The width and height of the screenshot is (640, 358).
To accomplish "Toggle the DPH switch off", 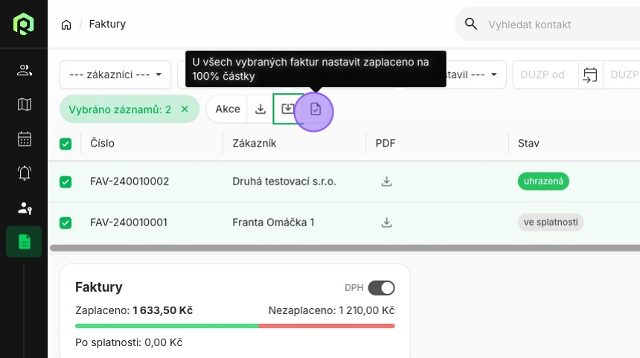I will click(x=381, y=288).
